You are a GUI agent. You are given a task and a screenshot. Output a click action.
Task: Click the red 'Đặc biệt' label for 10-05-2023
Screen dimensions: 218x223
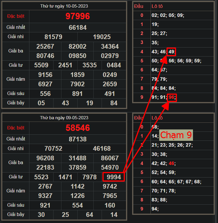point(15,16)
